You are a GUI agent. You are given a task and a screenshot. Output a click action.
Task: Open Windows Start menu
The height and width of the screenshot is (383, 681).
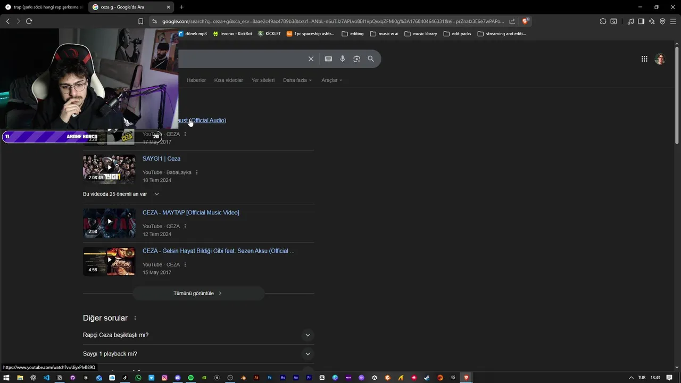coord(7,378)
